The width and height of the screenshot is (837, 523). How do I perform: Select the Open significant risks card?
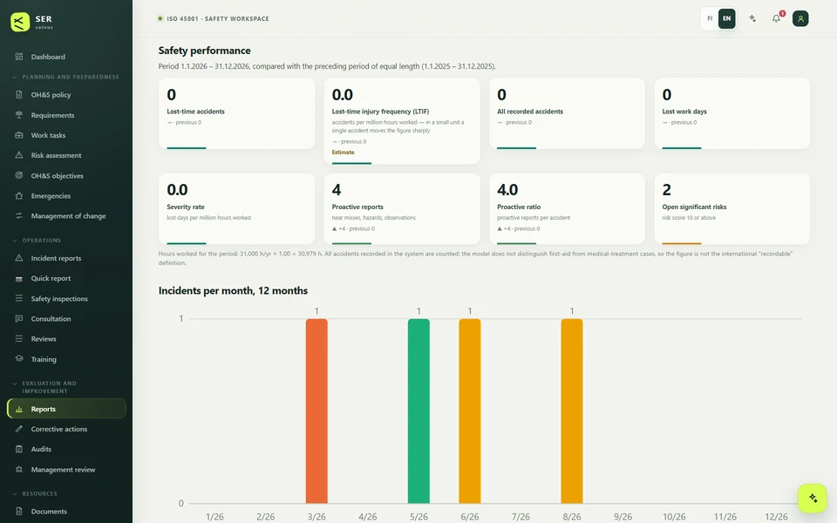(732, 208)
